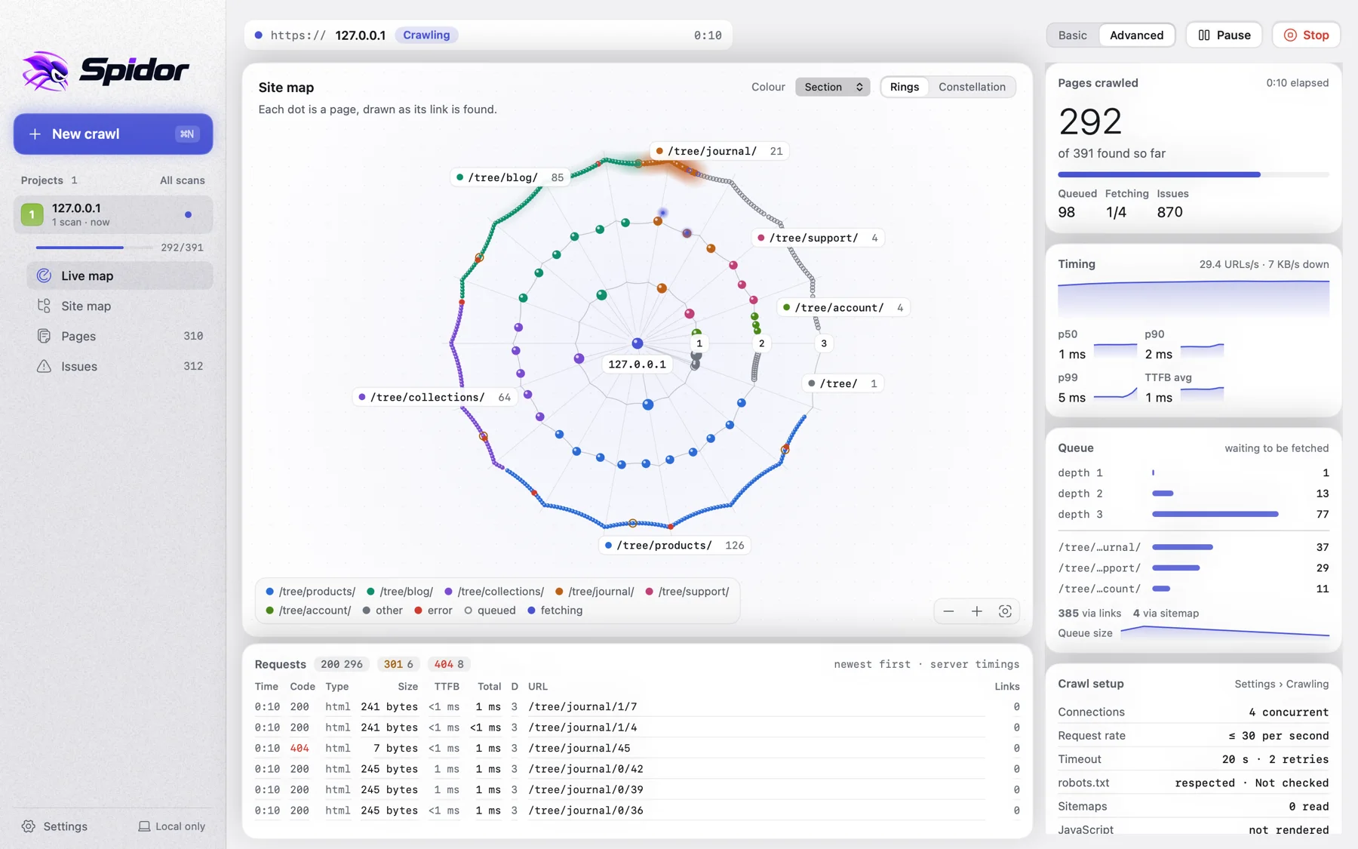Screen dimensions: 1358x849
Task: Click the Spidor spider logo icon
Action: pos(45,71)
